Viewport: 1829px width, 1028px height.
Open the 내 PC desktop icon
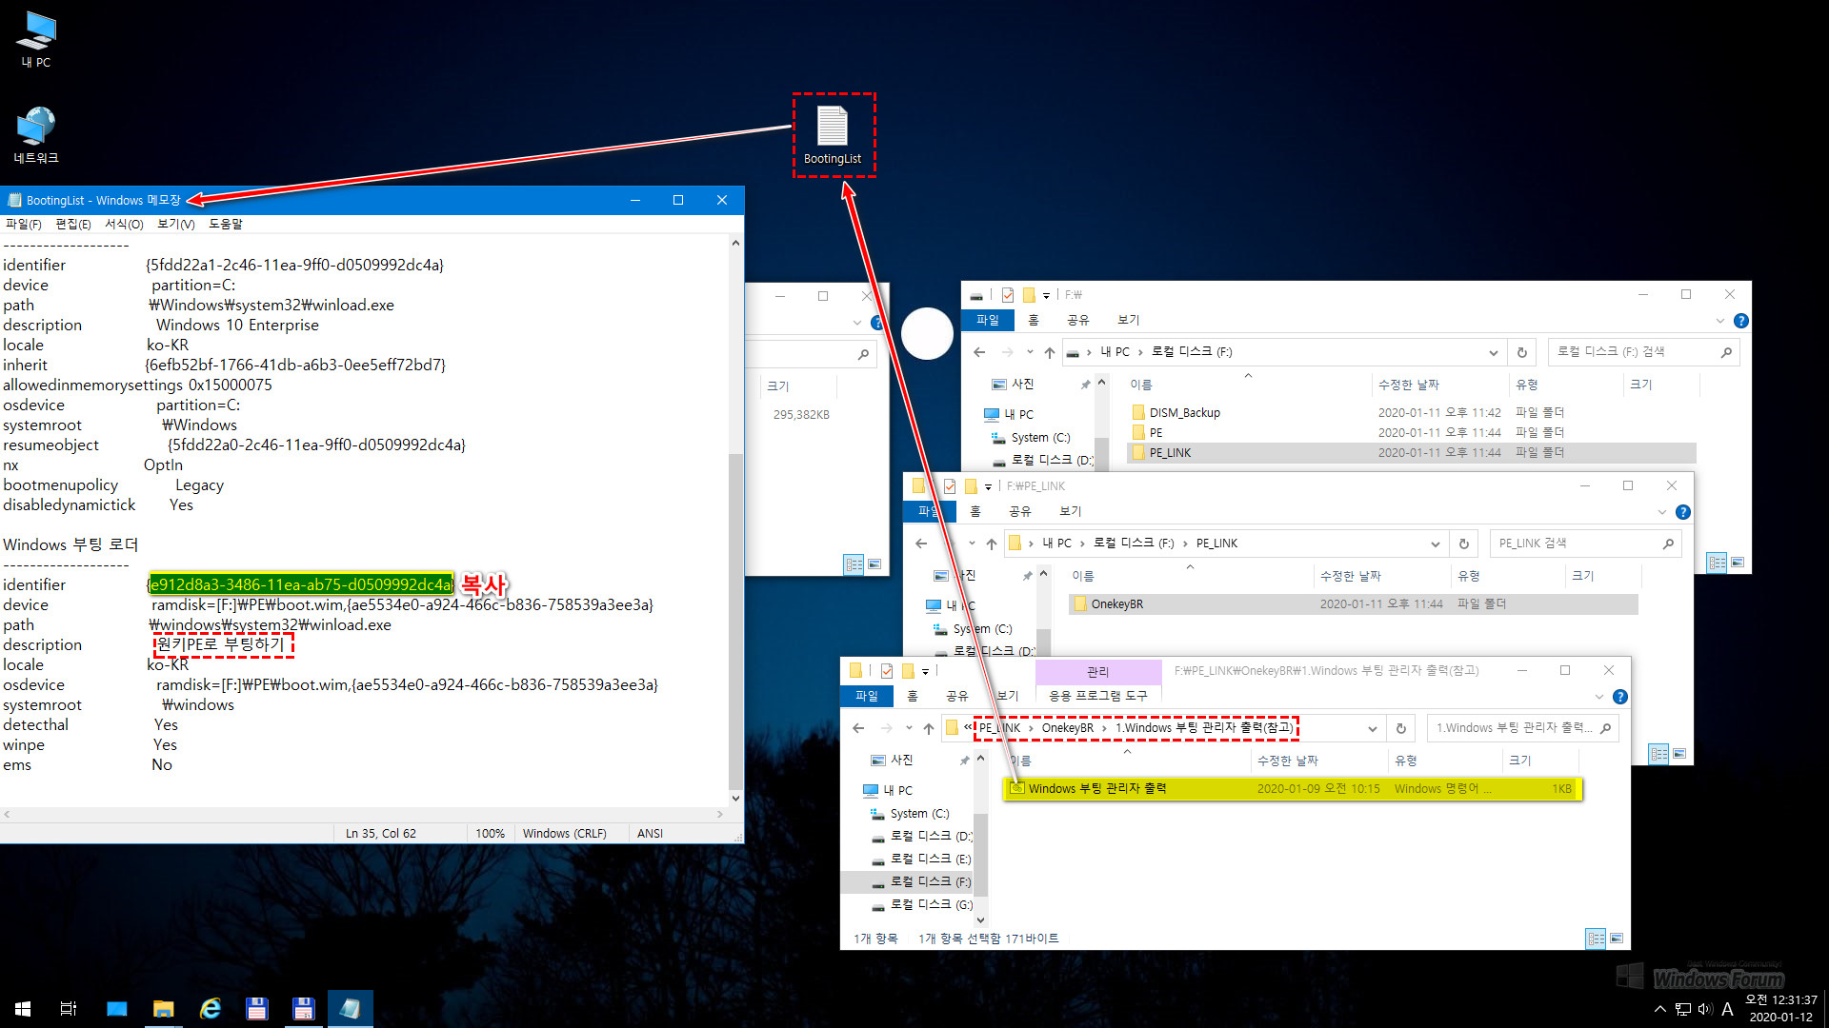[36, 39]
